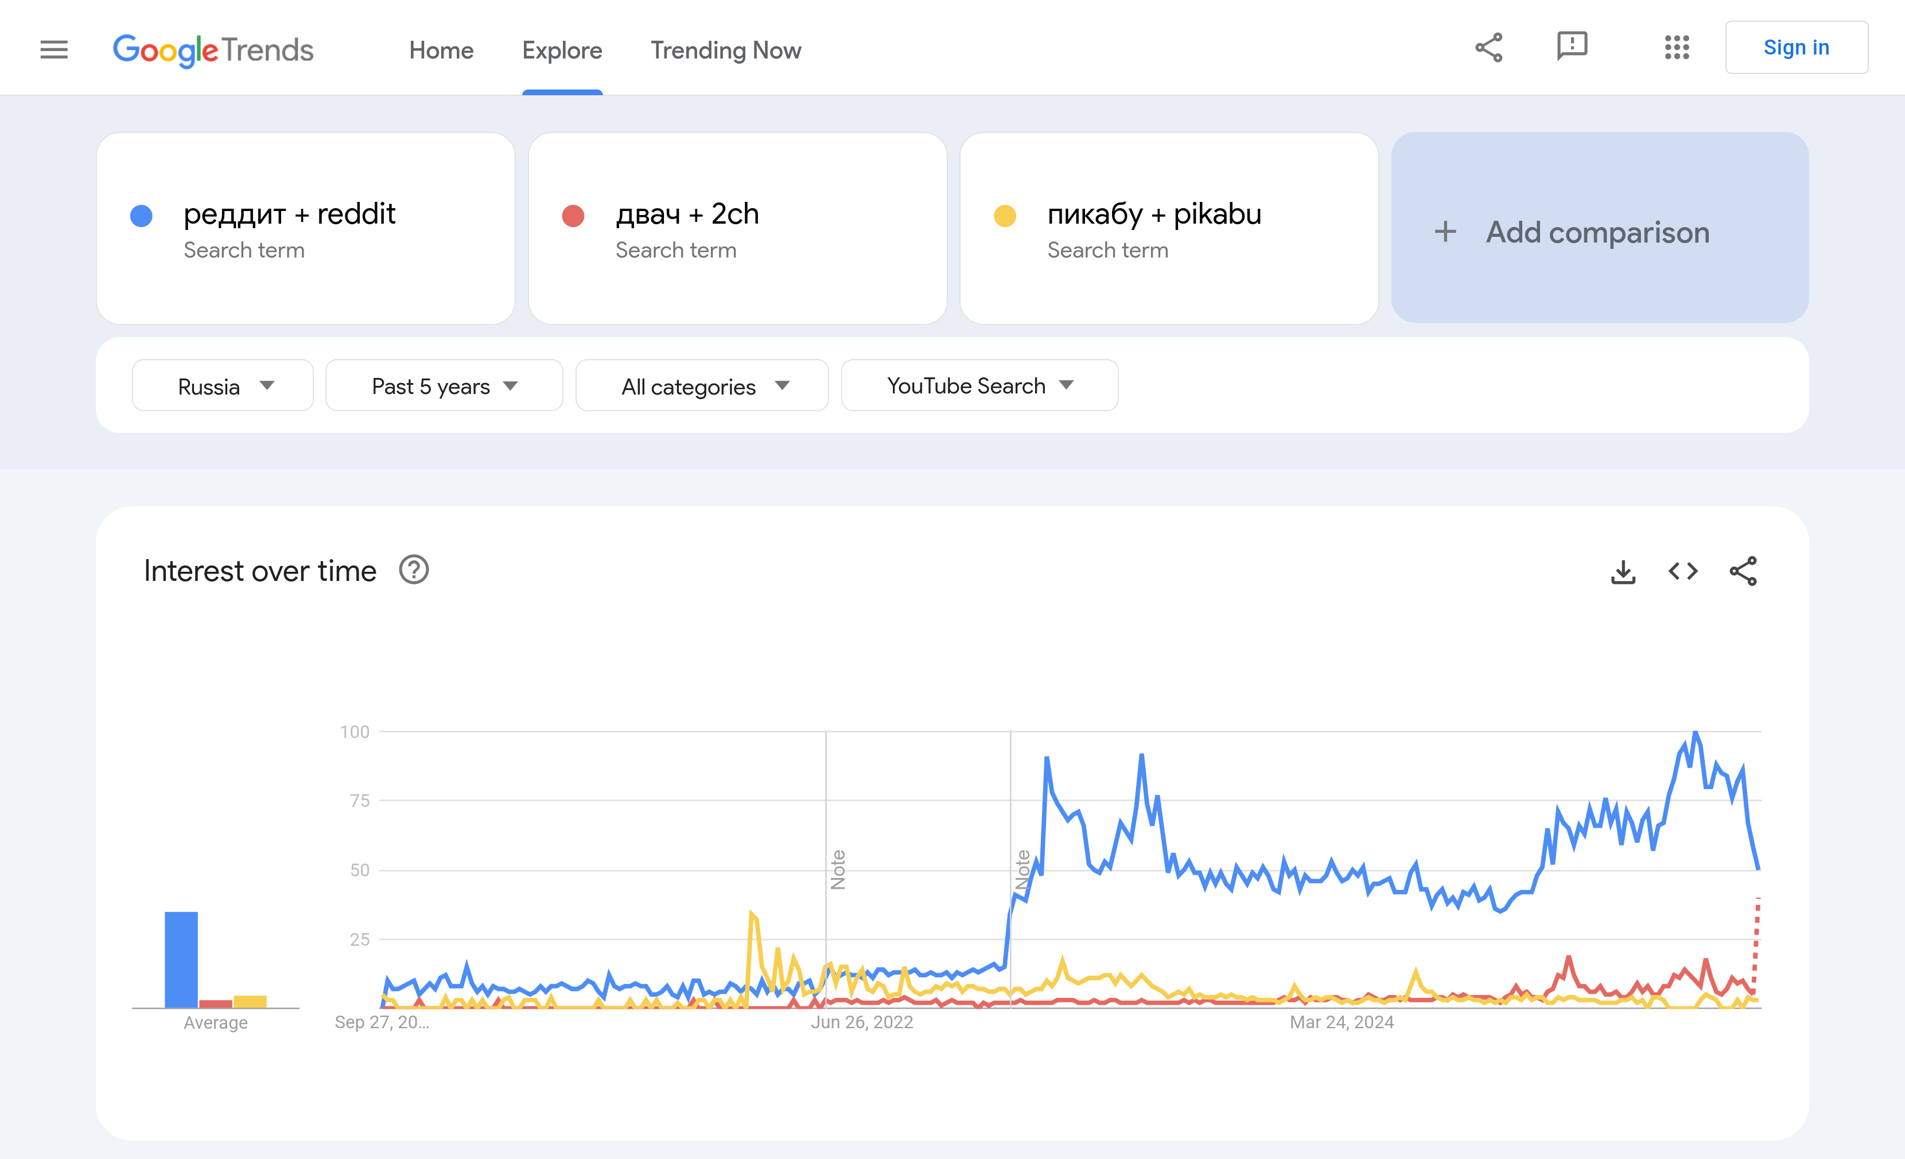Go to the Home tab

(x=441, y=50)
